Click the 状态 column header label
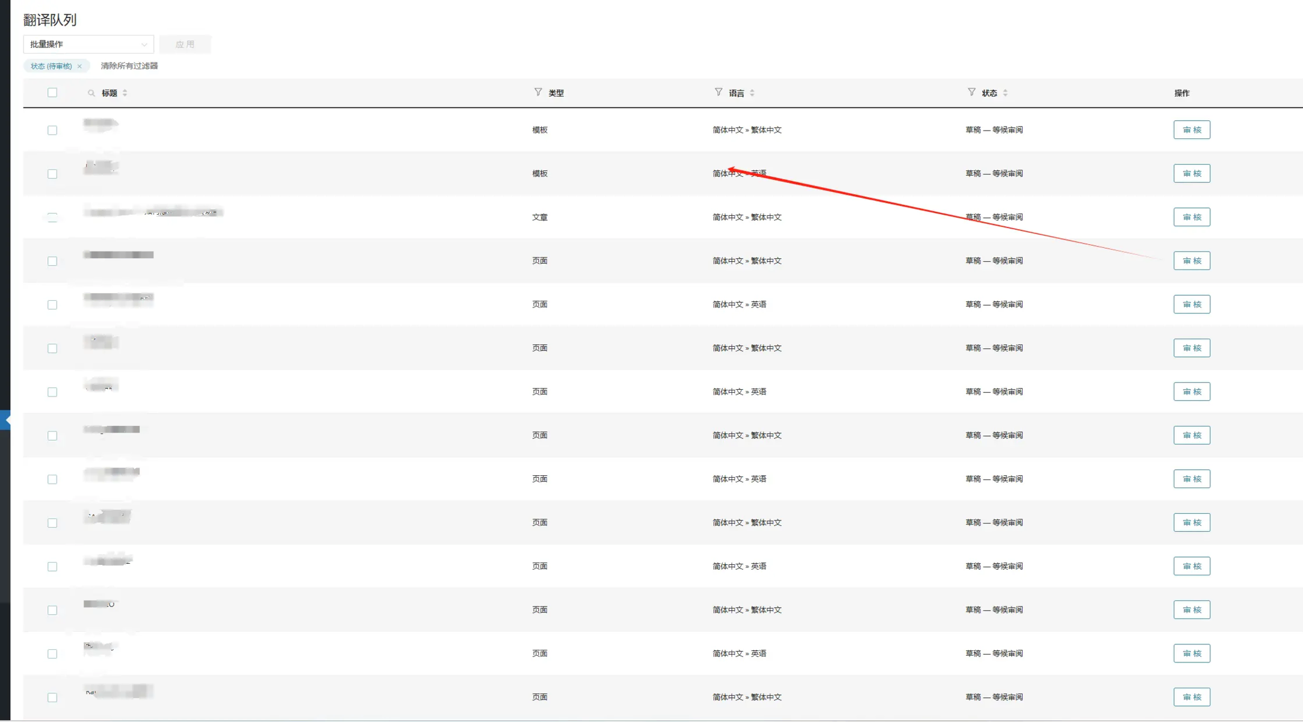This screenshot has width=1303, height=722. (989, 93)
